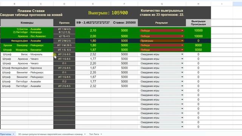
Task: Open the Прогнозы tab menu arrow
Action: pyautogui.click(x=14, y=134)
